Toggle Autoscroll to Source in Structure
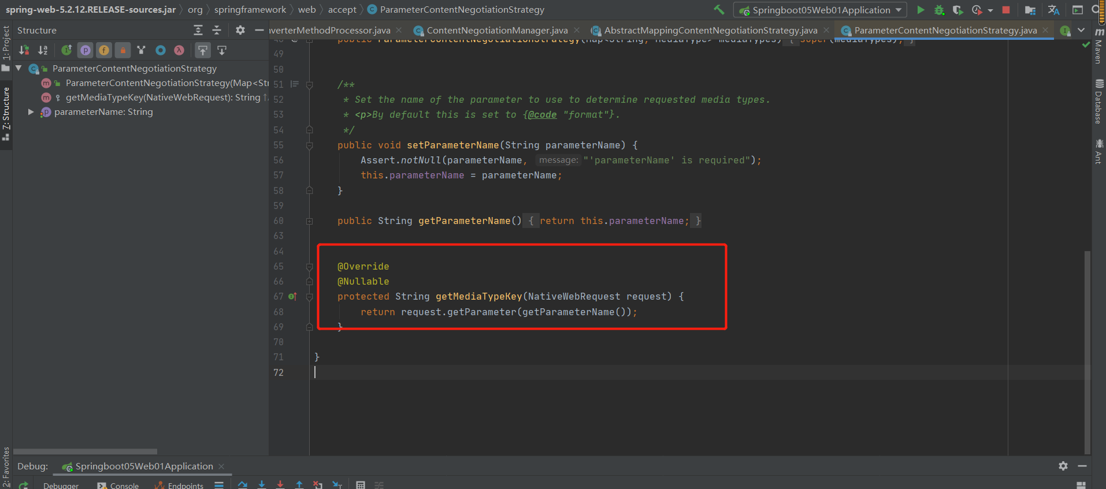This screenshot has width=1106, height=489. (x=203, y=50)
